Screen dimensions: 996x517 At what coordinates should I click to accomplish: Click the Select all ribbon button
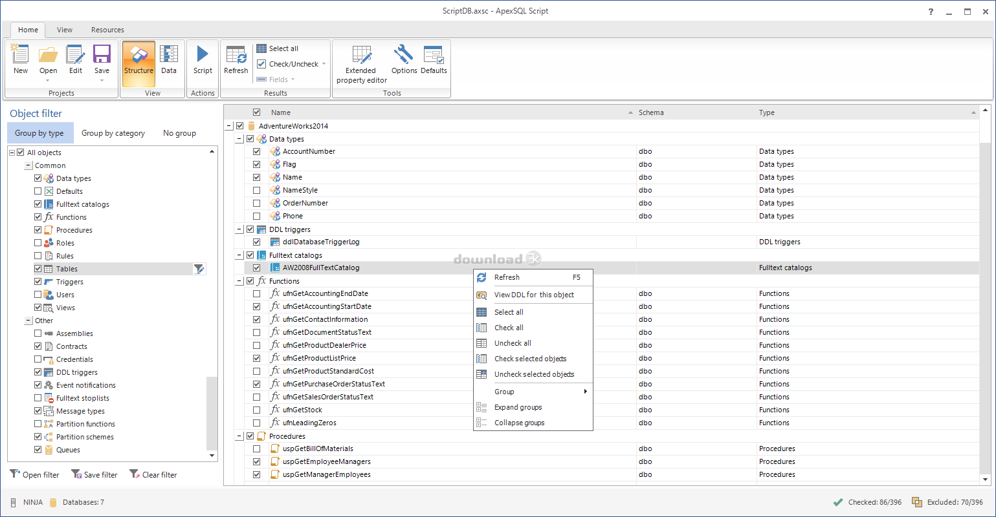click(278, 48)
